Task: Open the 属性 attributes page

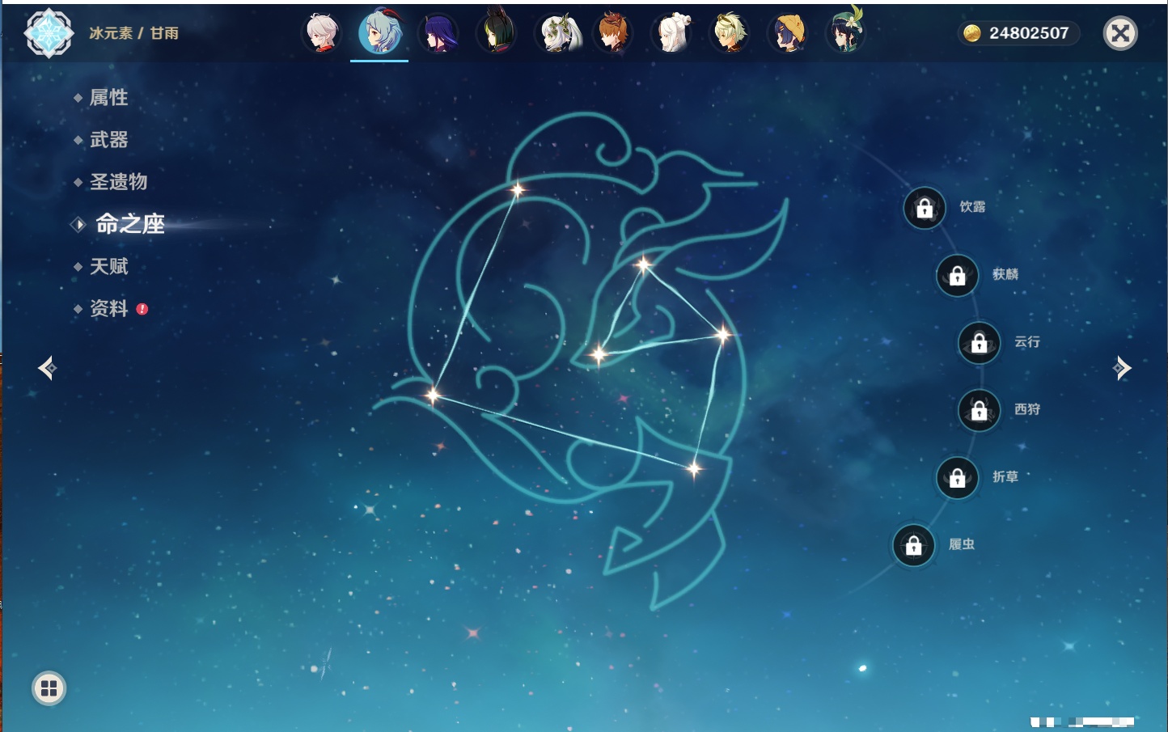Action: click(x=108, y=98)
